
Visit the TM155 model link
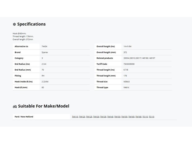[x=124, y=117]
